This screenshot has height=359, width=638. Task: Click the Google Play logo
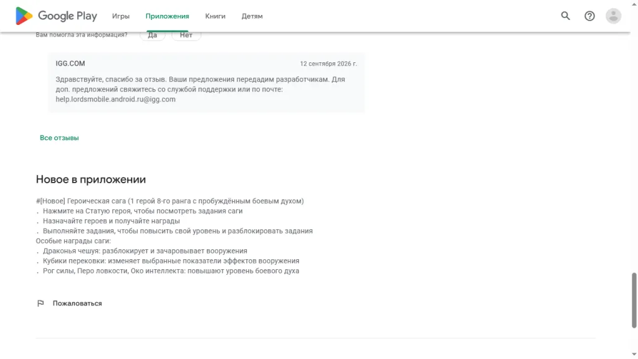tap(56, 16)
